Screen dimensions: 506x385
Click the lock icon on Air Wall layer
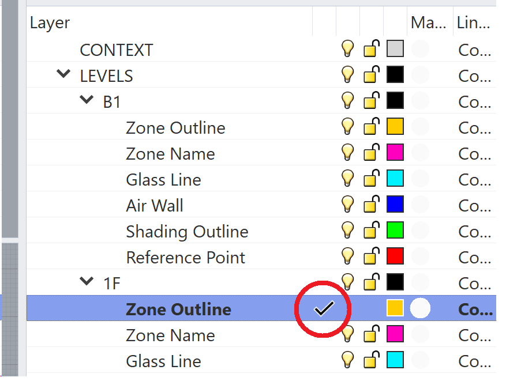[x=372, y=205]
